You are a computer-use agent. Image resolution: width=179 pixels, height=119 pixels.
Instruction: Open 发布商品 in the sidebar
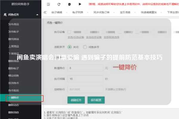tap(14, 24)
